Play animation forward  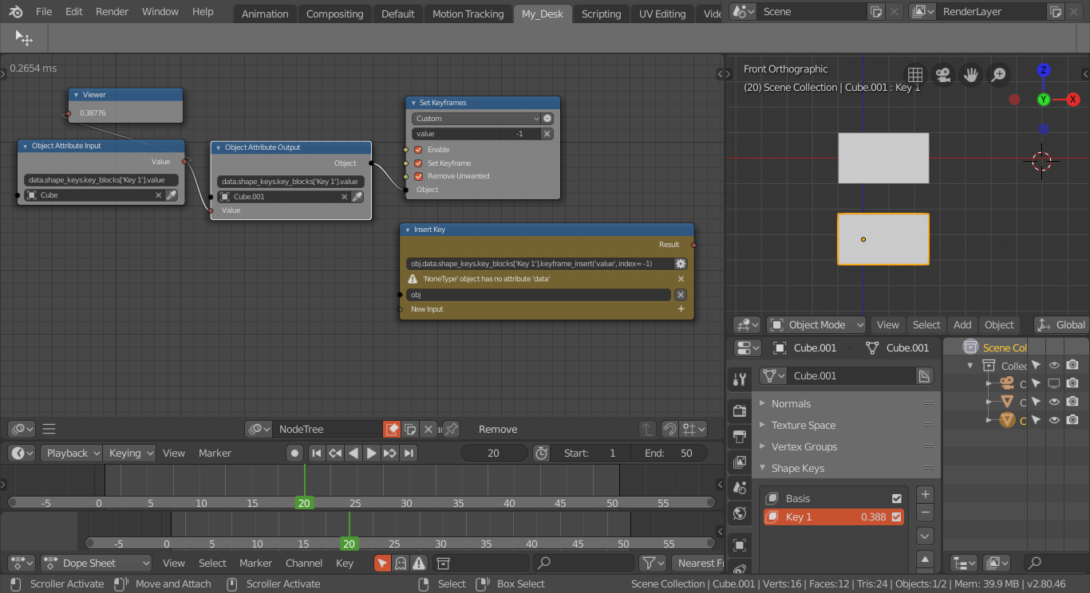click(371, 453)
